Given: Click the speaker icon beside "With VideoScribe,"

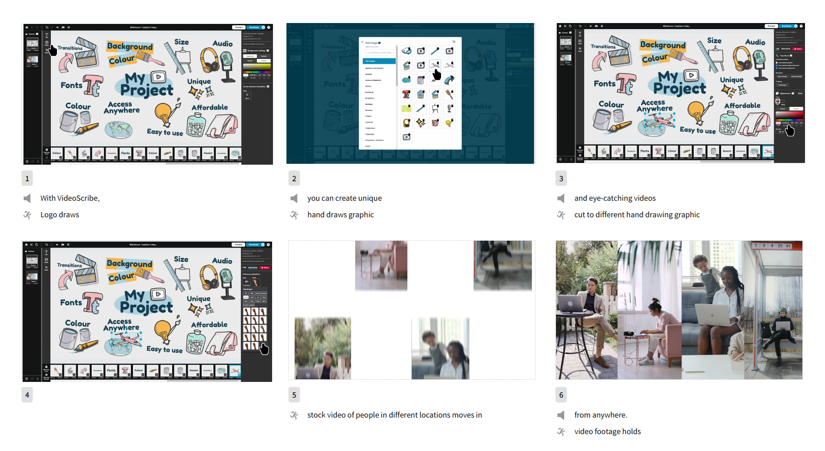Looking at the screenshot, I should coord(27,199).
